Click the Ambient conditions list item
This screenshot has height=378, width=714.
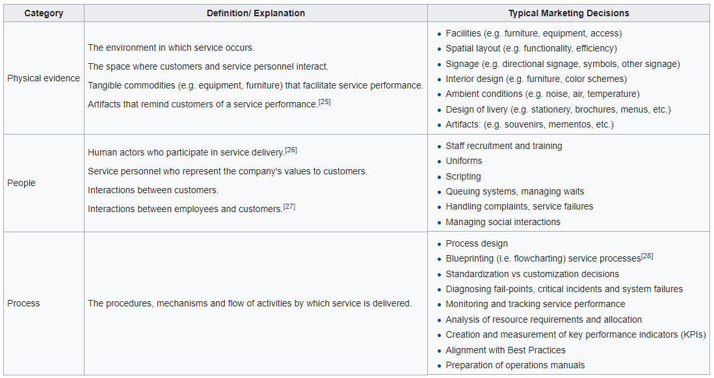[x=542, y=94]
